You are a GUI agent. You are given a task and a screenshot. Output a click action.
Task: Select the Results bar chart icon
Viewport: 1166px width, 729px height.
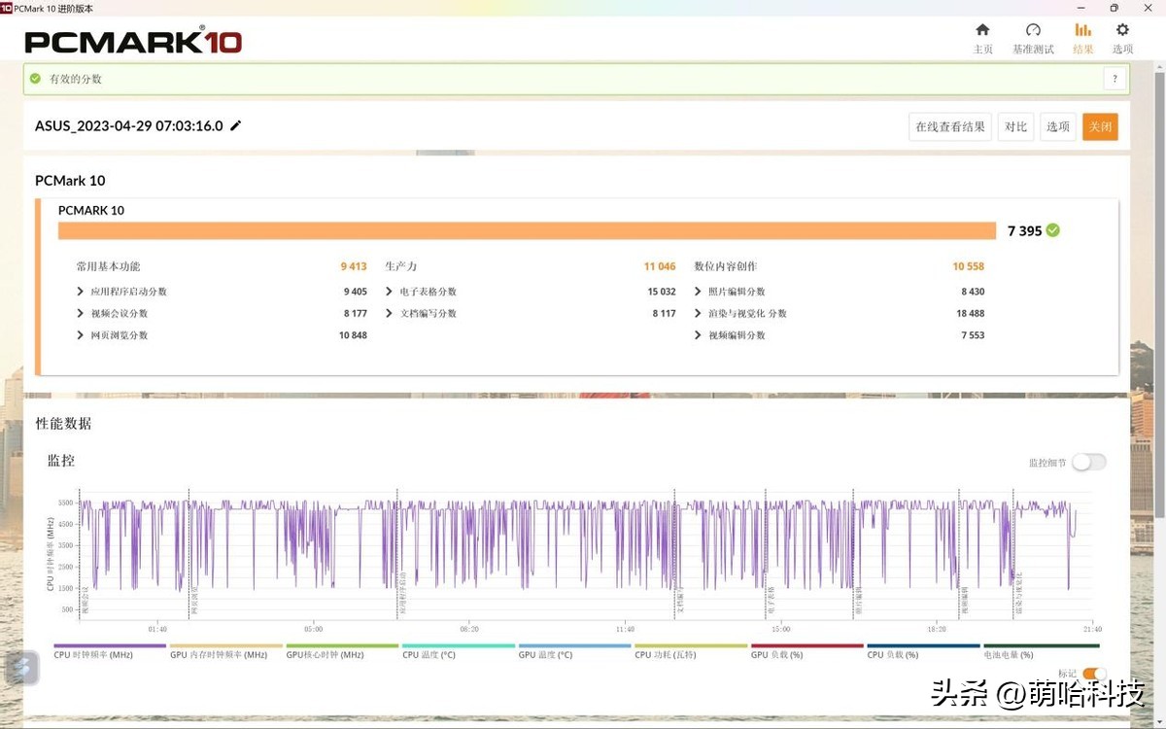1082,31
